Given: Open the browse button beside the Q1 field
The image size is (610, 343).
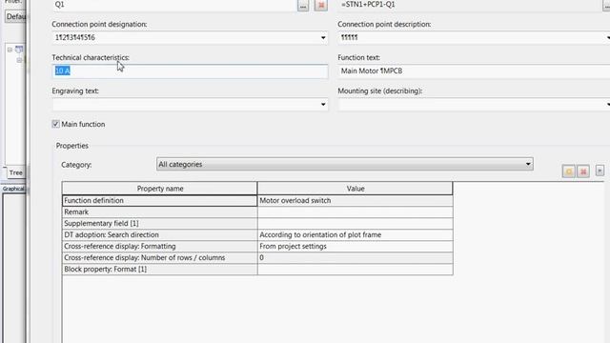Looking at the screenshot, I should pyautogui.click(x=303, y=6).
